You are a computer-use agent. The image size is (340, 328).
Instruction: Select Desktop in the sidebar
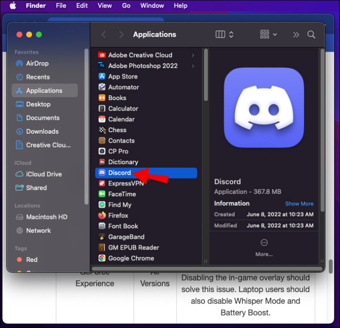click(45, 104)
